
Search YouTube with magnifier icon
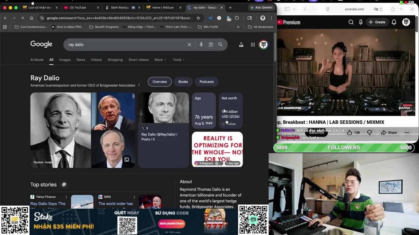[x=351, y=22]
